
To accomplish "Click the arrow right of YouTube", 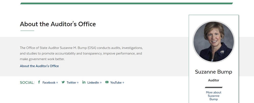I will click(x=123, y=83).
